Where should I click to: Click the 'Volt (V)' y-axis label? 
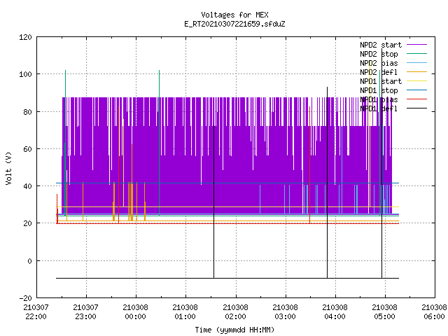pyautogui.click(x=8, y=168)
